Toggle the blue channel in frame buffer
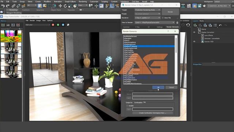Image resolution: width=234 pixels, height=132 pixels. pos(63,25)
